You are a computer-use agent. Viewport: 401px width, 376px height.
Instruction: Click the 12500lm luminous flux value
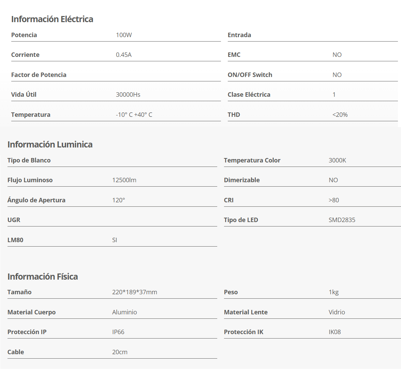click(x=124, y=180)
